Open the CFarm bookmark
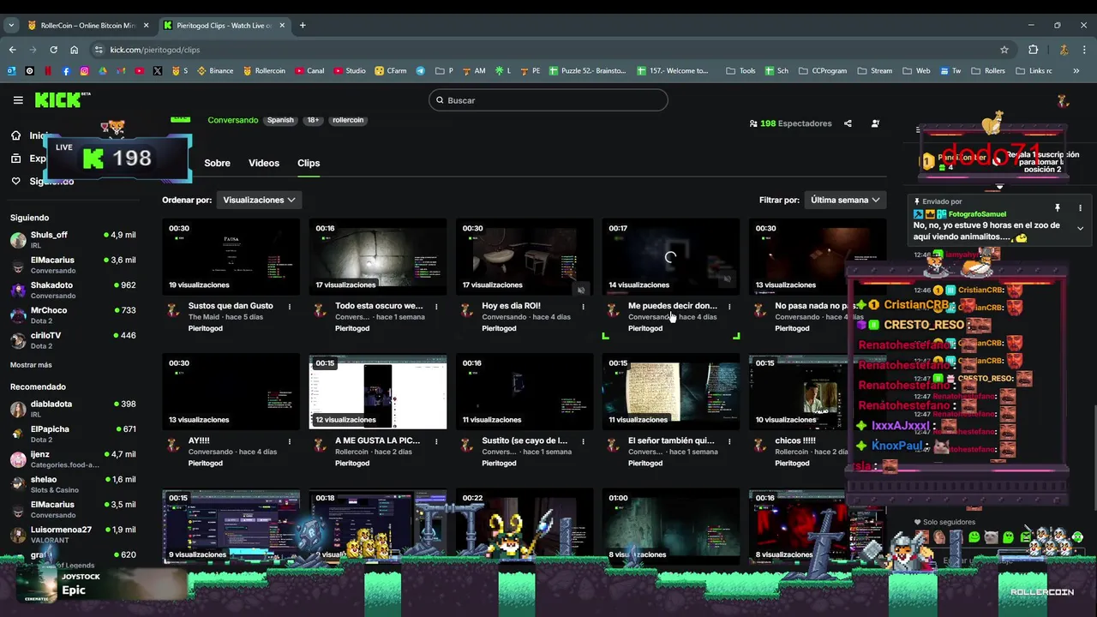The height and width of the screenshot is (617, 1097). tap(391, 71)
